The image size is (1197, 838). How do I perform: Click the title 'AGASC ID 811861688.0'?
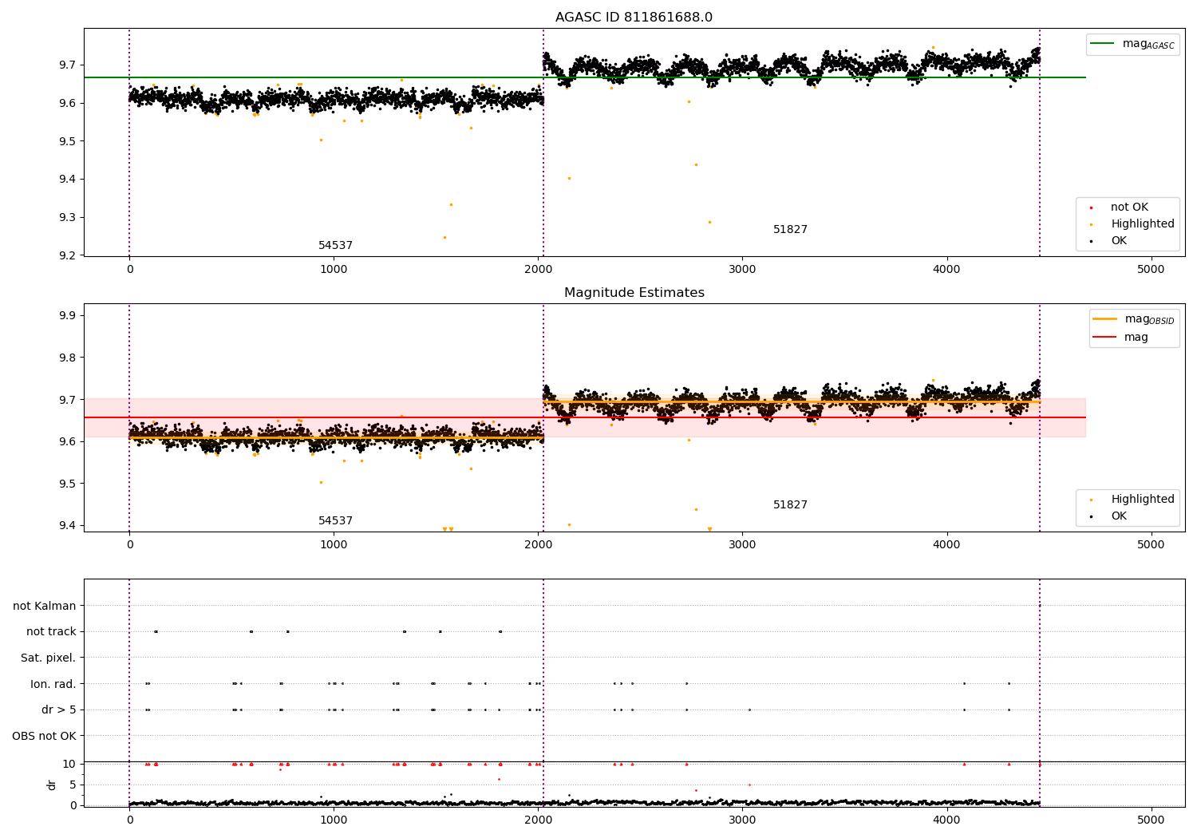pyautogui.click(x=634, y=18)
